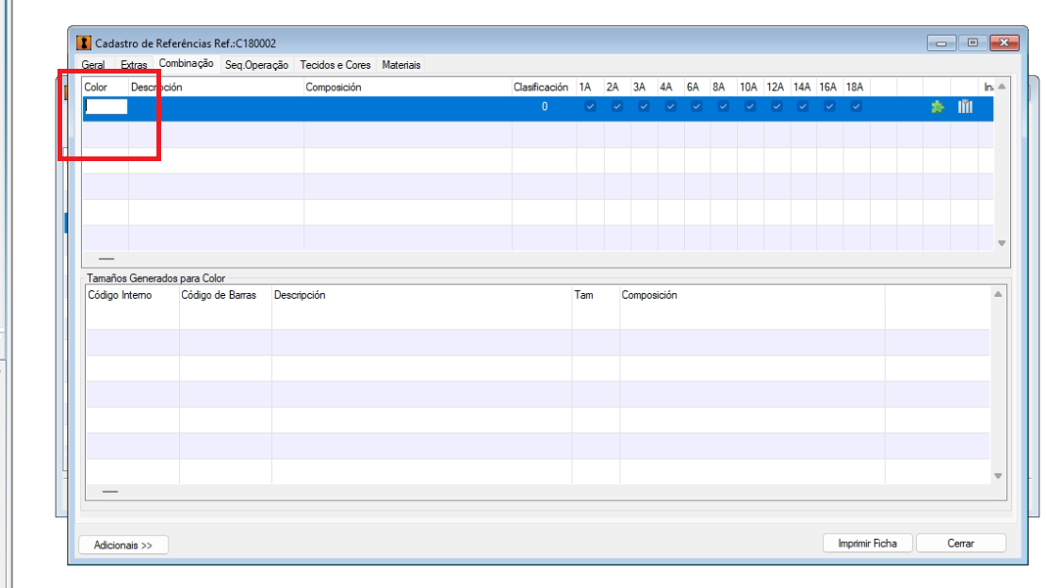Toggle the 4A size checkbox
Image resolution: width=1046 pixels, height=588 pixels.
coord(670,106)
